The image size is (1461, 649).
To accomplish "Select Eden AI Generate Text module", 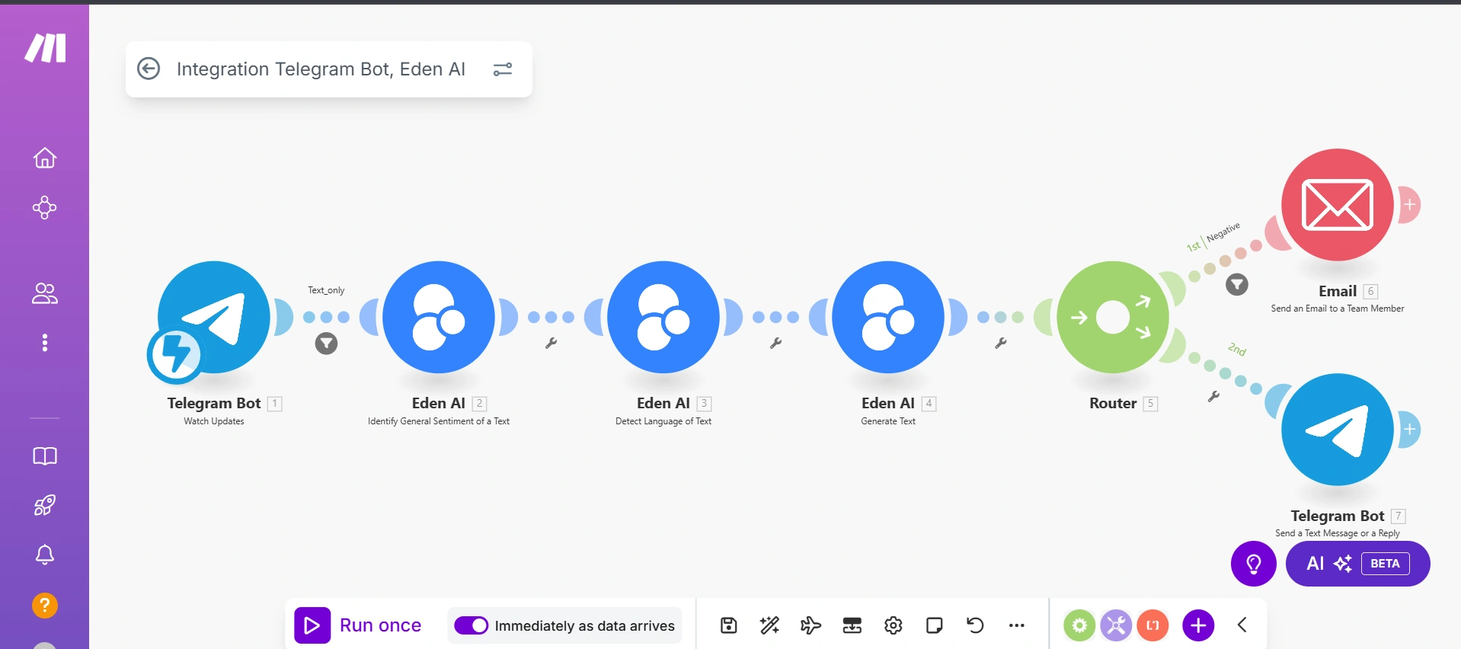I will tap(888, 317).
